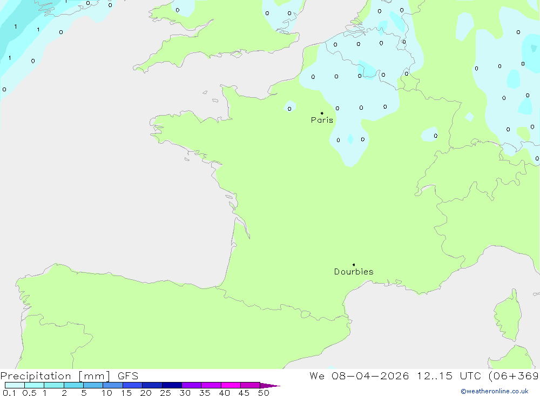Pick legend swatch between 15 and 20
Image resolution: width=540 pixels, height=396 pixels.
132,385
